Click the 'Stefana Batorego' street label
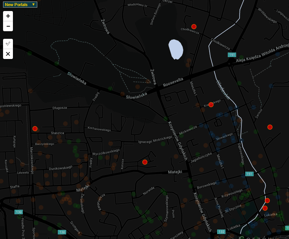This screenshot has width=289, height=239. point(155,14)
